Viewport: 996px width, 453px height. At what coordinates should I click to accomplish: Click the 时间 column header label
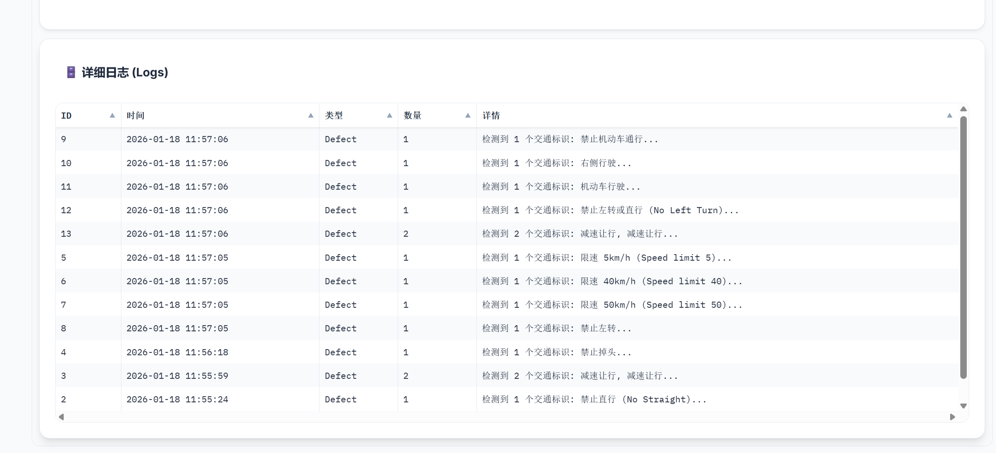[136, 116]
